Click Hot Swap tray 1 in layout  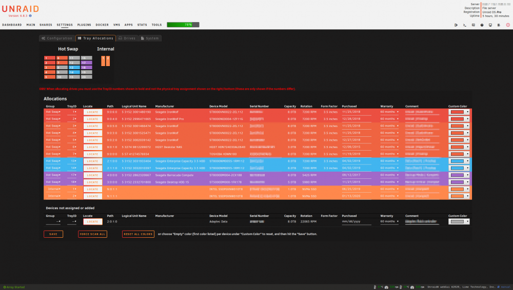coord(50,58)
